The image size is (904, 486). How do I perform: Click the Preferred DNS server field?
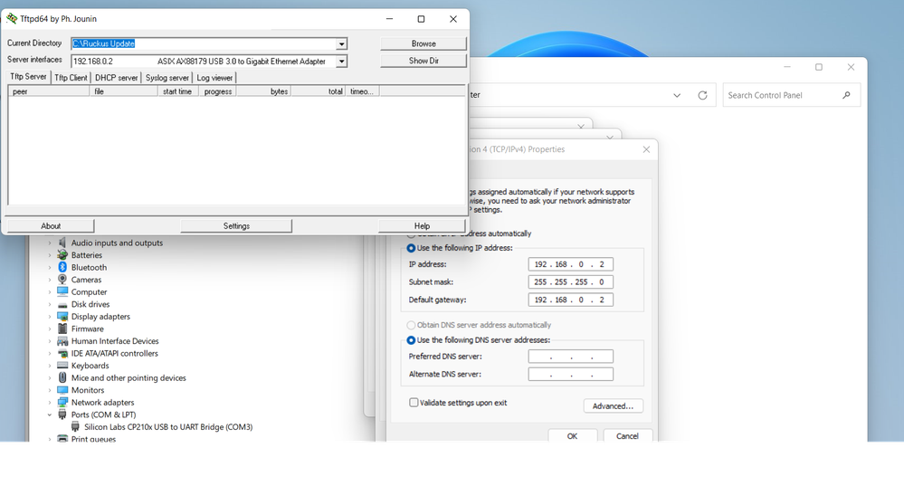point(570,357)
